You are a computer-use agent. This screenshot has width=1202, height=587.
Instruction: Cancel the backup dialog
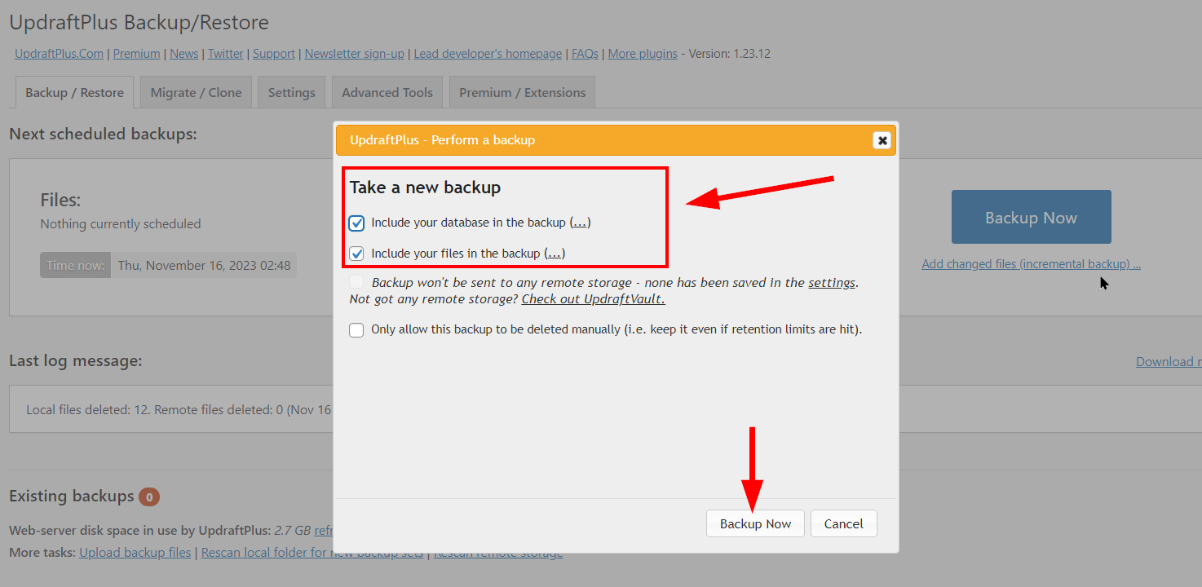843,523
